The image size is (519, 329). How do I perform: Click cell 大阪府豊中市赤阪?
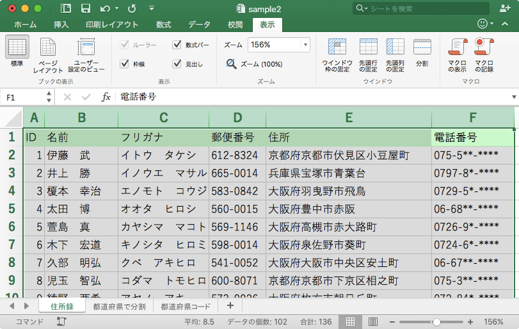pos(349,209)
